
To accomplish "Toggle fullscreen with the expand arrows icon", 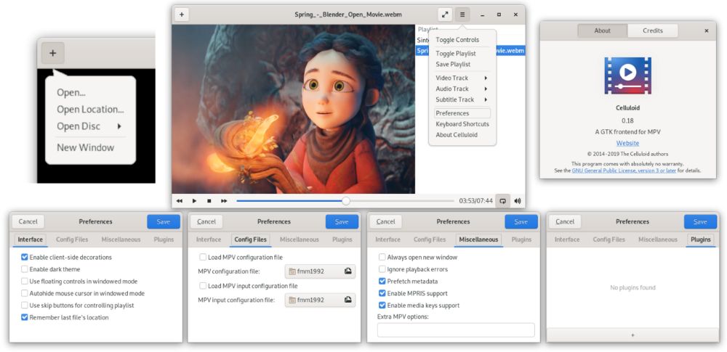I will 445,15.
